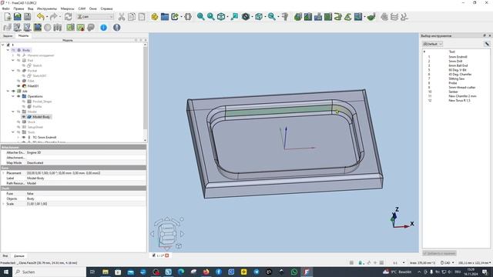Click the blue info icon
The height and width of the screenshot is (277, 493).
click(x=103, y=28)
